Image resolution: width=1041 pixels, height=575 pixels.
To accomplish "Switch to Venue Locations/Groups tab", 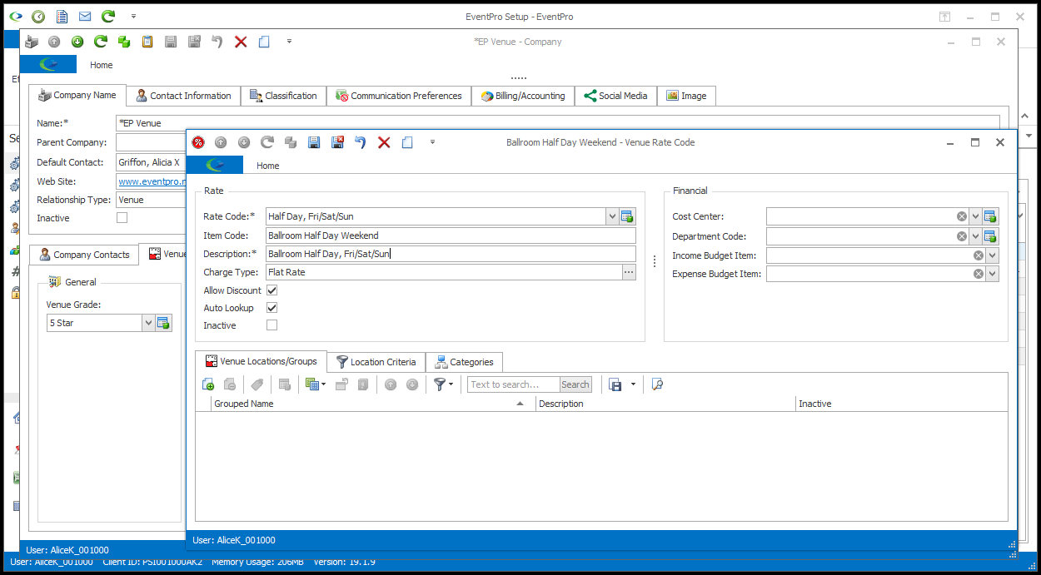I will [x=261, y=361].
